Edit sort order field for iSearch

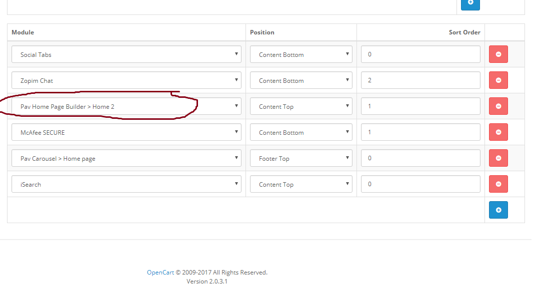(420, 184)
